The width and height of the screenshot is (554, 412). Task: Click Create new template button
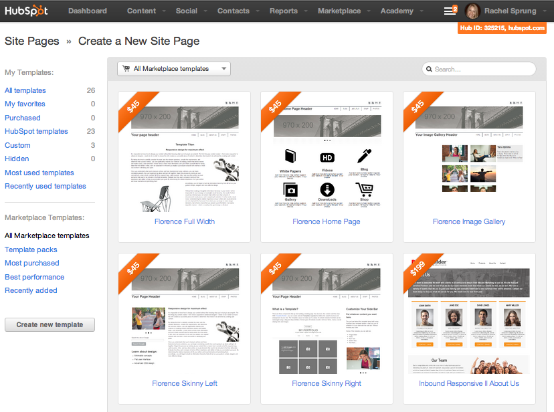50,325
